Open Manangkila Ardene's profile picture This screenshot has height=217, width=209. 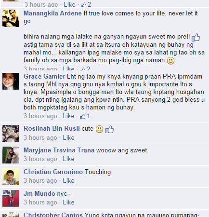(x=11, y=18)
